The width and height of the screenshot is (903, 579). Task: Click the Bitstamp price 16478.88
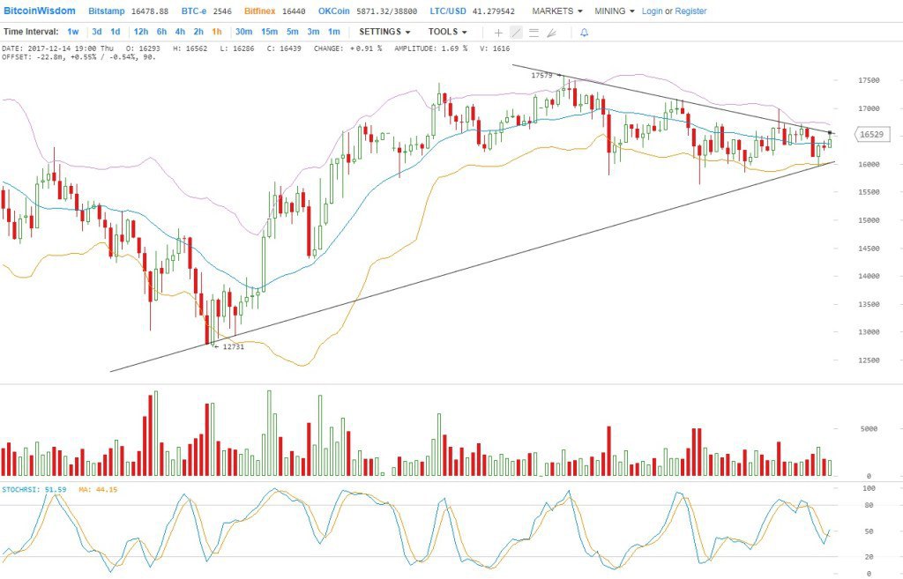tap(150, 11)
